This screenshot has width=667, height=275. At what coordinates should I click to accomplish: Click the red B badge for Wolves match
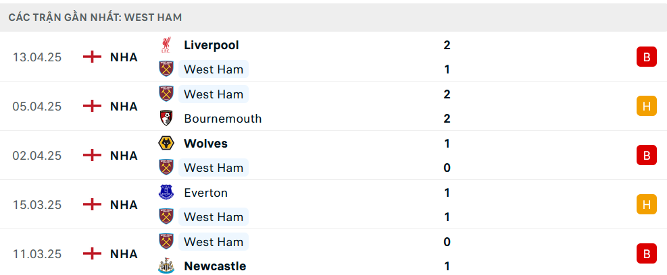point(646,156)
